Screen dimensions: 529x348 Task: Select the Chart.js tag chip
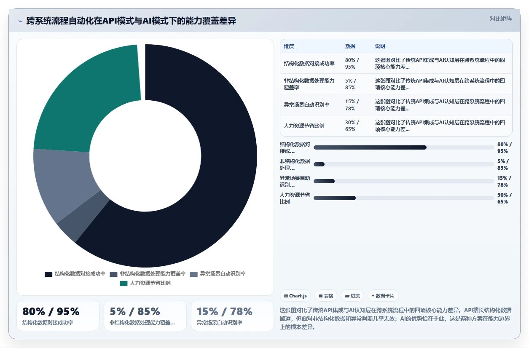click(x=295, y=296)
